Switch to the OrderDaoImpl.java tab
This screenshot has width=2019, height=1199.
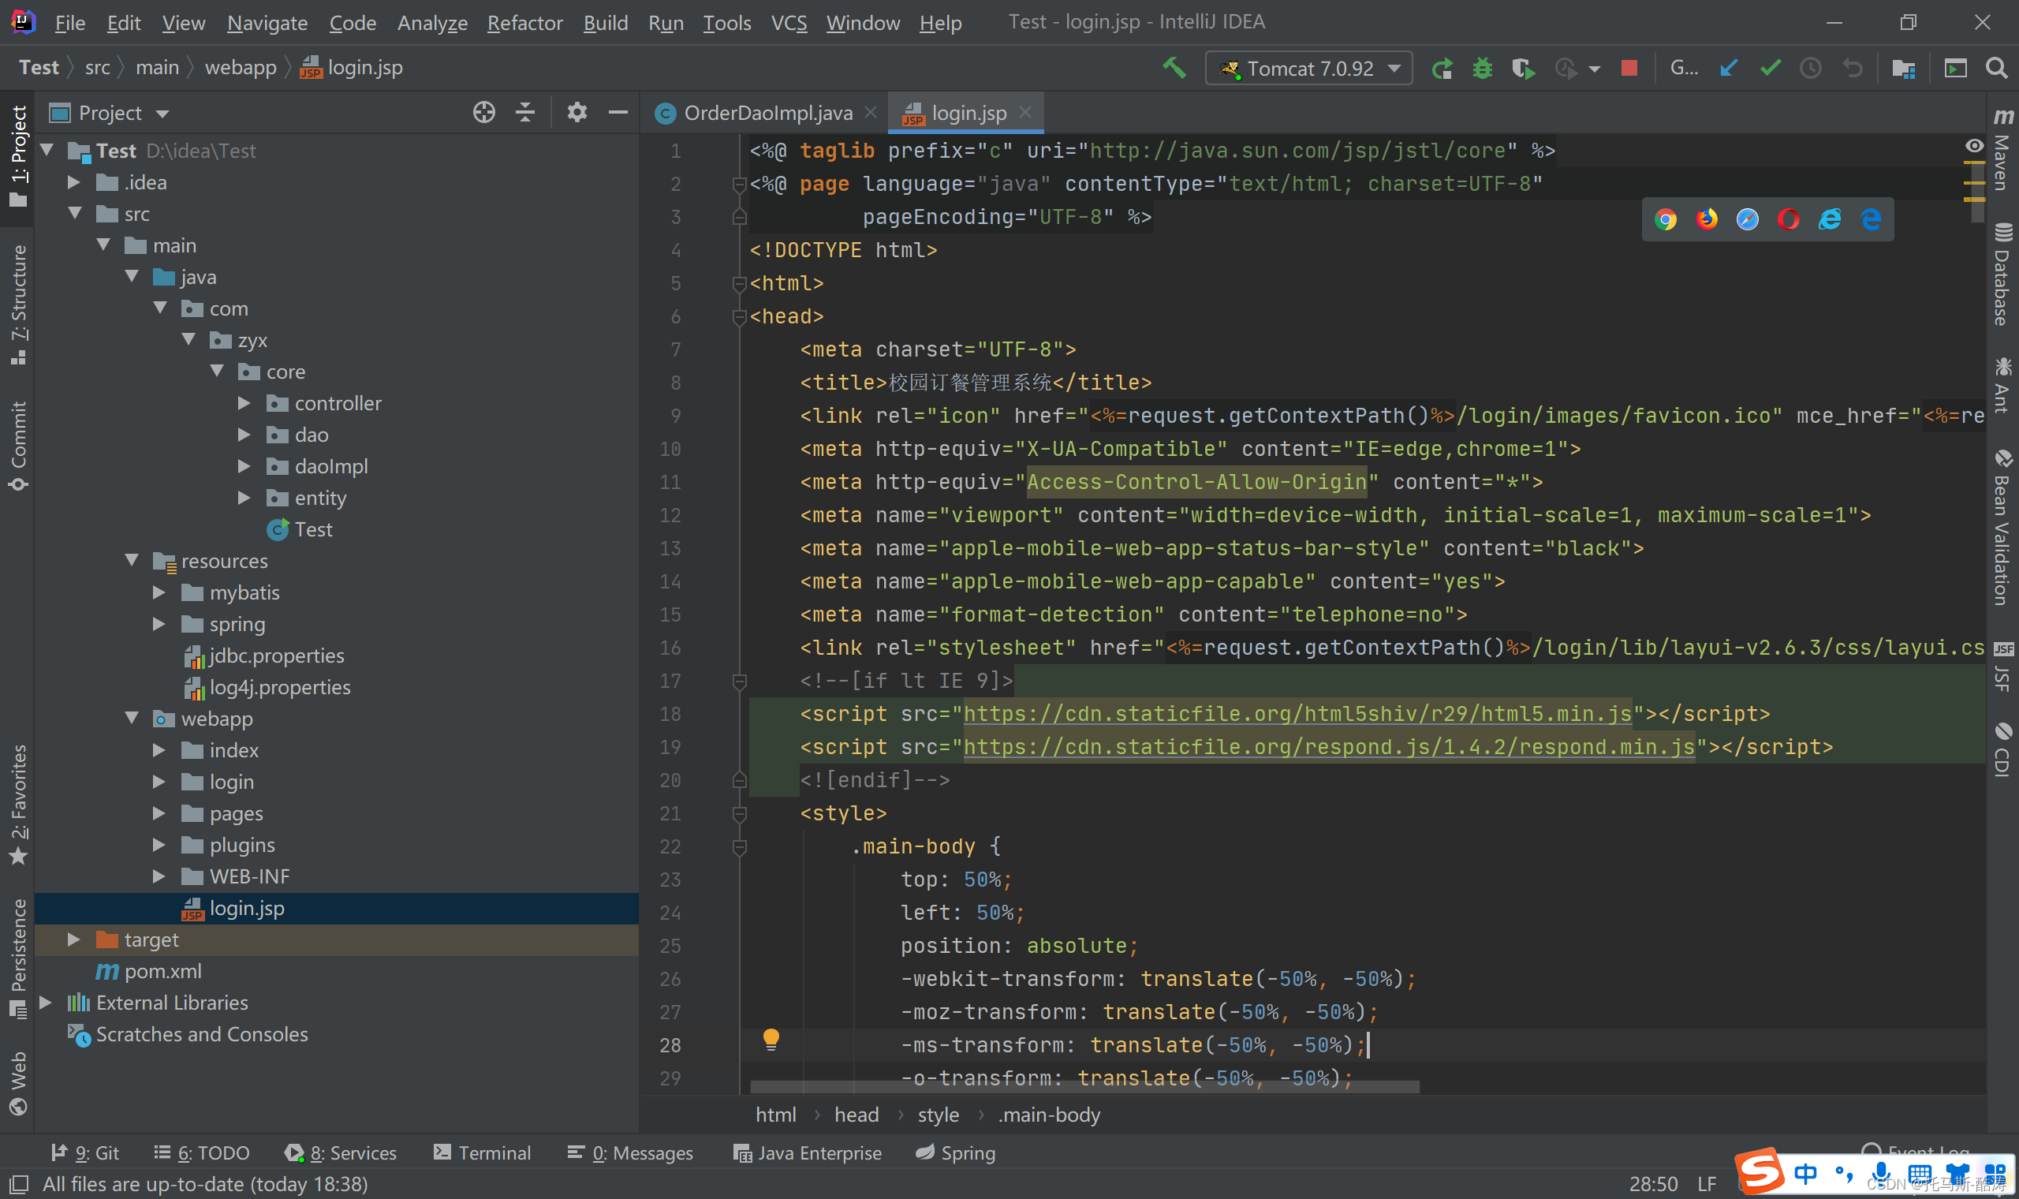click(767, 113)
